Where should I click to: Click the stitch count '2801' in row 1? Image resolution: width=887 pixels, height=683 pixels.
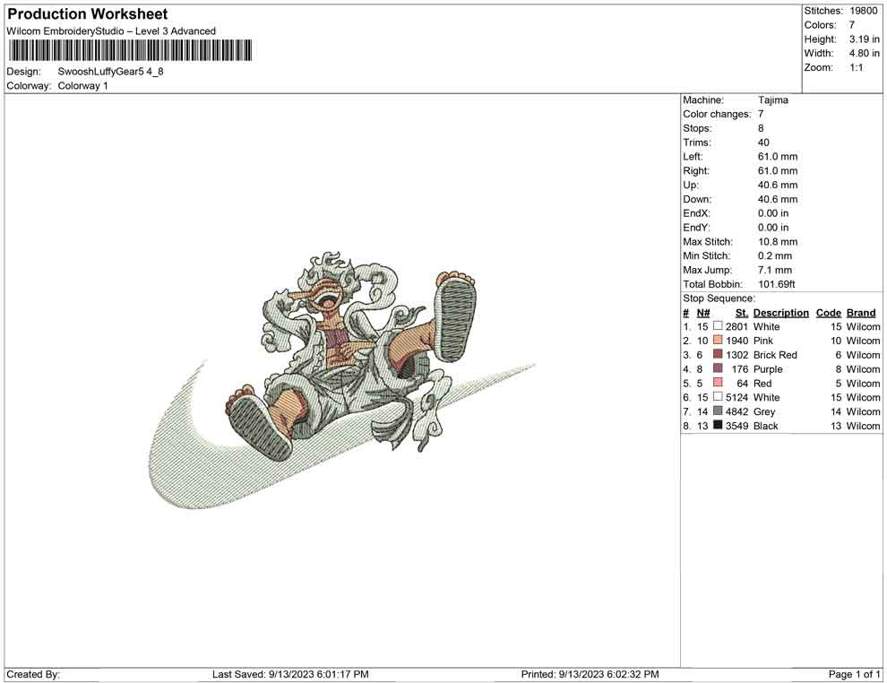(x=736, y=326)
